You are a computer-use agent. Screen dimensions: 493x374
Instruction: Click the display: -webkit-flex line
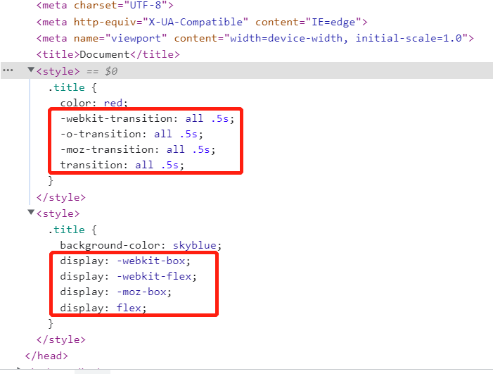pyautogui.click(x=128, y=276)
